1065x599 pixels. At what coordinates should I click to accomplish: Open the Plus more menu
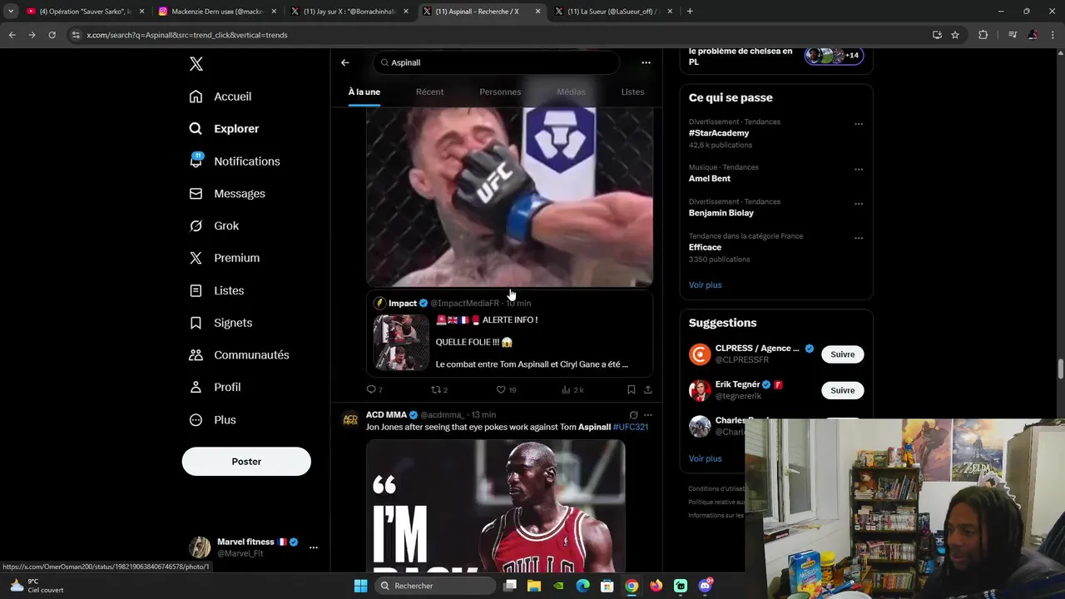point(212,420)
